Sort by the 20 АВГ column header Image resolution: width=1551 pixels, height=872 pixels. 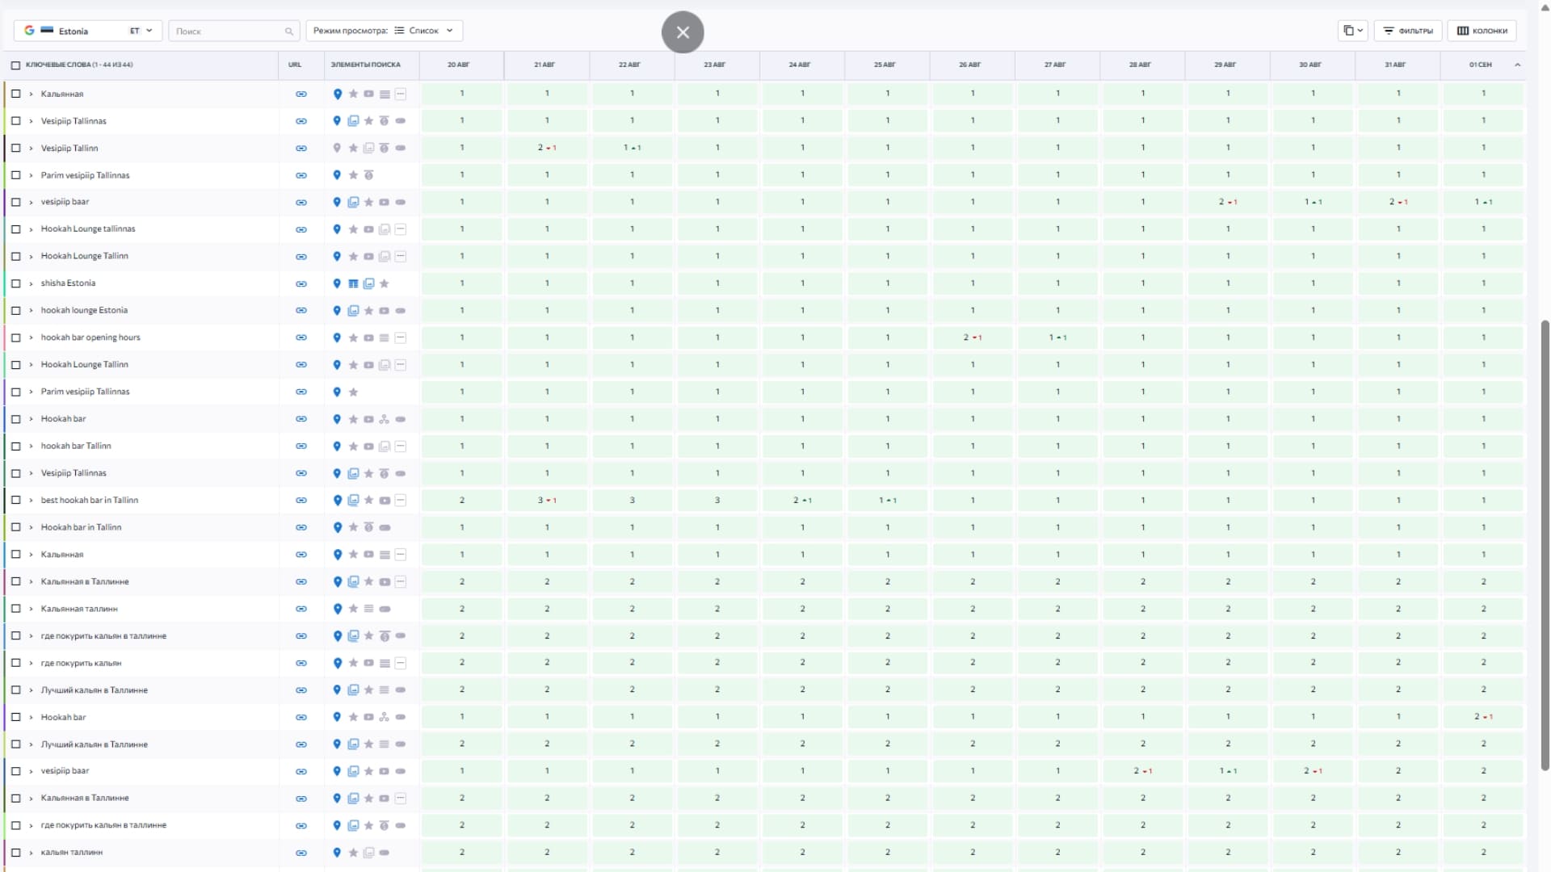458,65
